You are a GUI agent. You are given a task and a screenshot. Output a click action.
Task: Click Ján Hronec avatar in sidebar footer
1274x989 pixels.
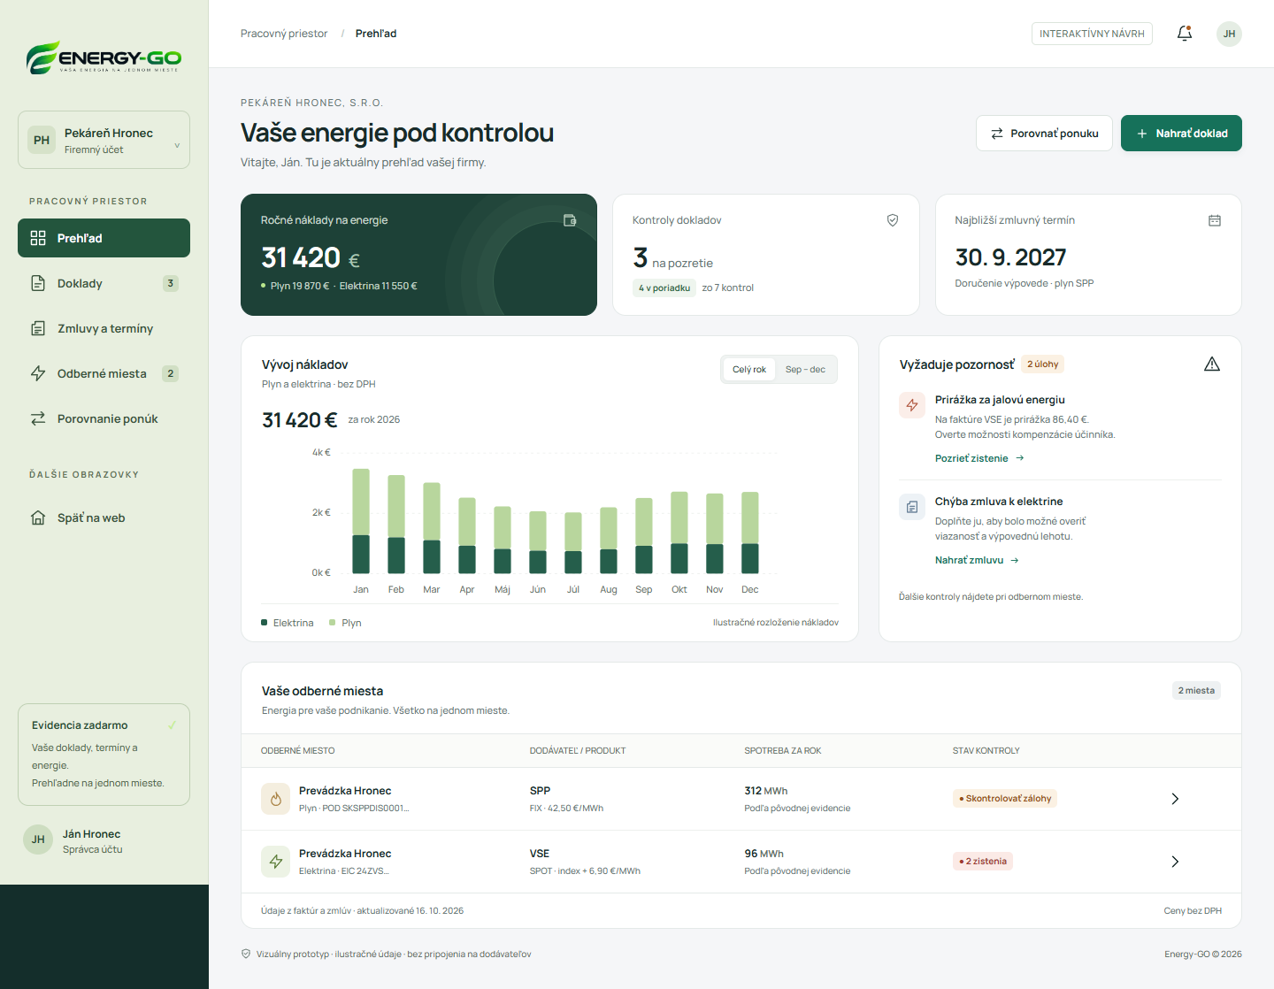point(38,839)
